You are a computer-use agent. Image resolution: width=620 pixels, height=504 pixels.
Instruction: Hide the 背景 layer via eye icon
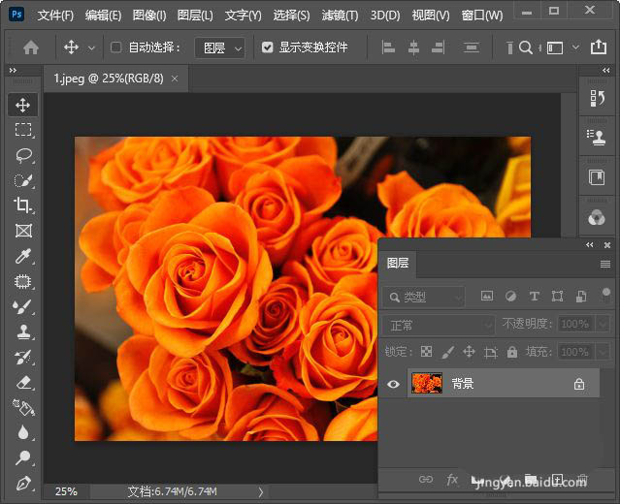click(393, 384)
